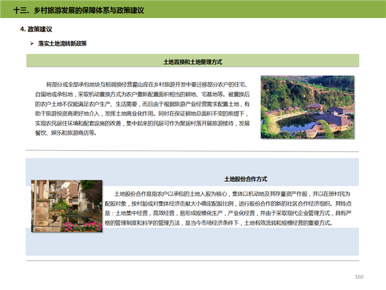Click the subheading text 落实土地流转新政策

tap(62, 44)
